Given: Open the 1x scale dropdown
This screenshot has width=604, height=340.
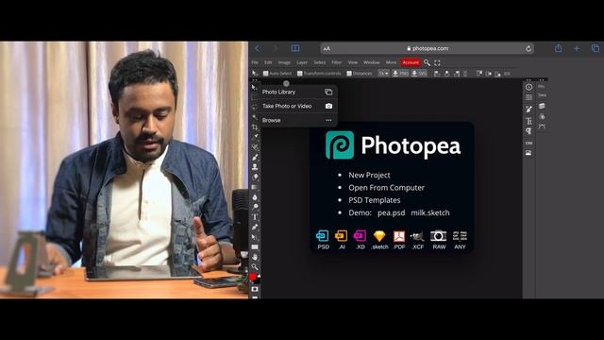Looking at the screenshot, I should tap(383, 74).
